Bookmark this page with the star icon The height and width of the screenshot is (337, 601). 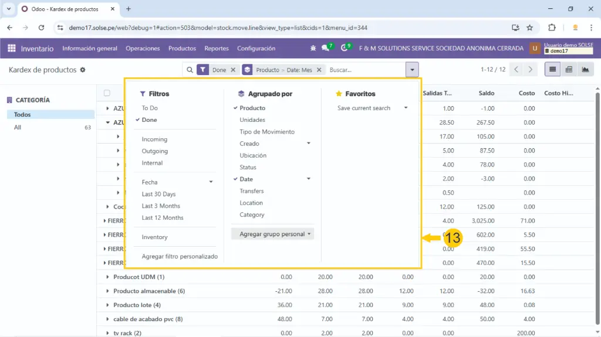[x=529, y=28]
